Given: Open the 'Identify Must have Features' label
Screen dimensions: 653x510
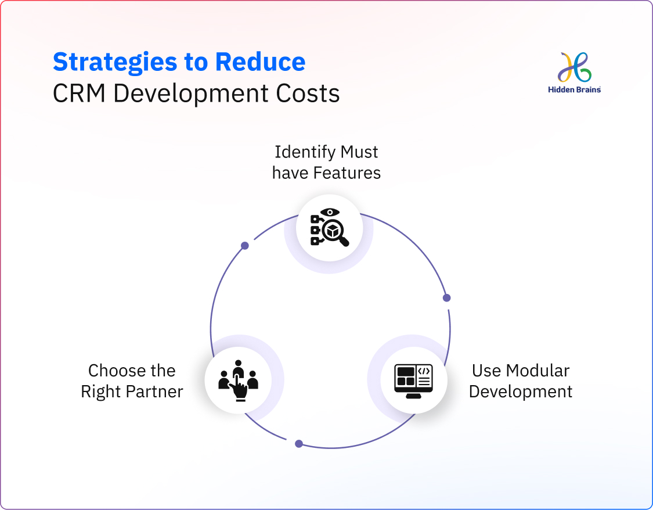Looking at the screenshot, I should [326, 162].
